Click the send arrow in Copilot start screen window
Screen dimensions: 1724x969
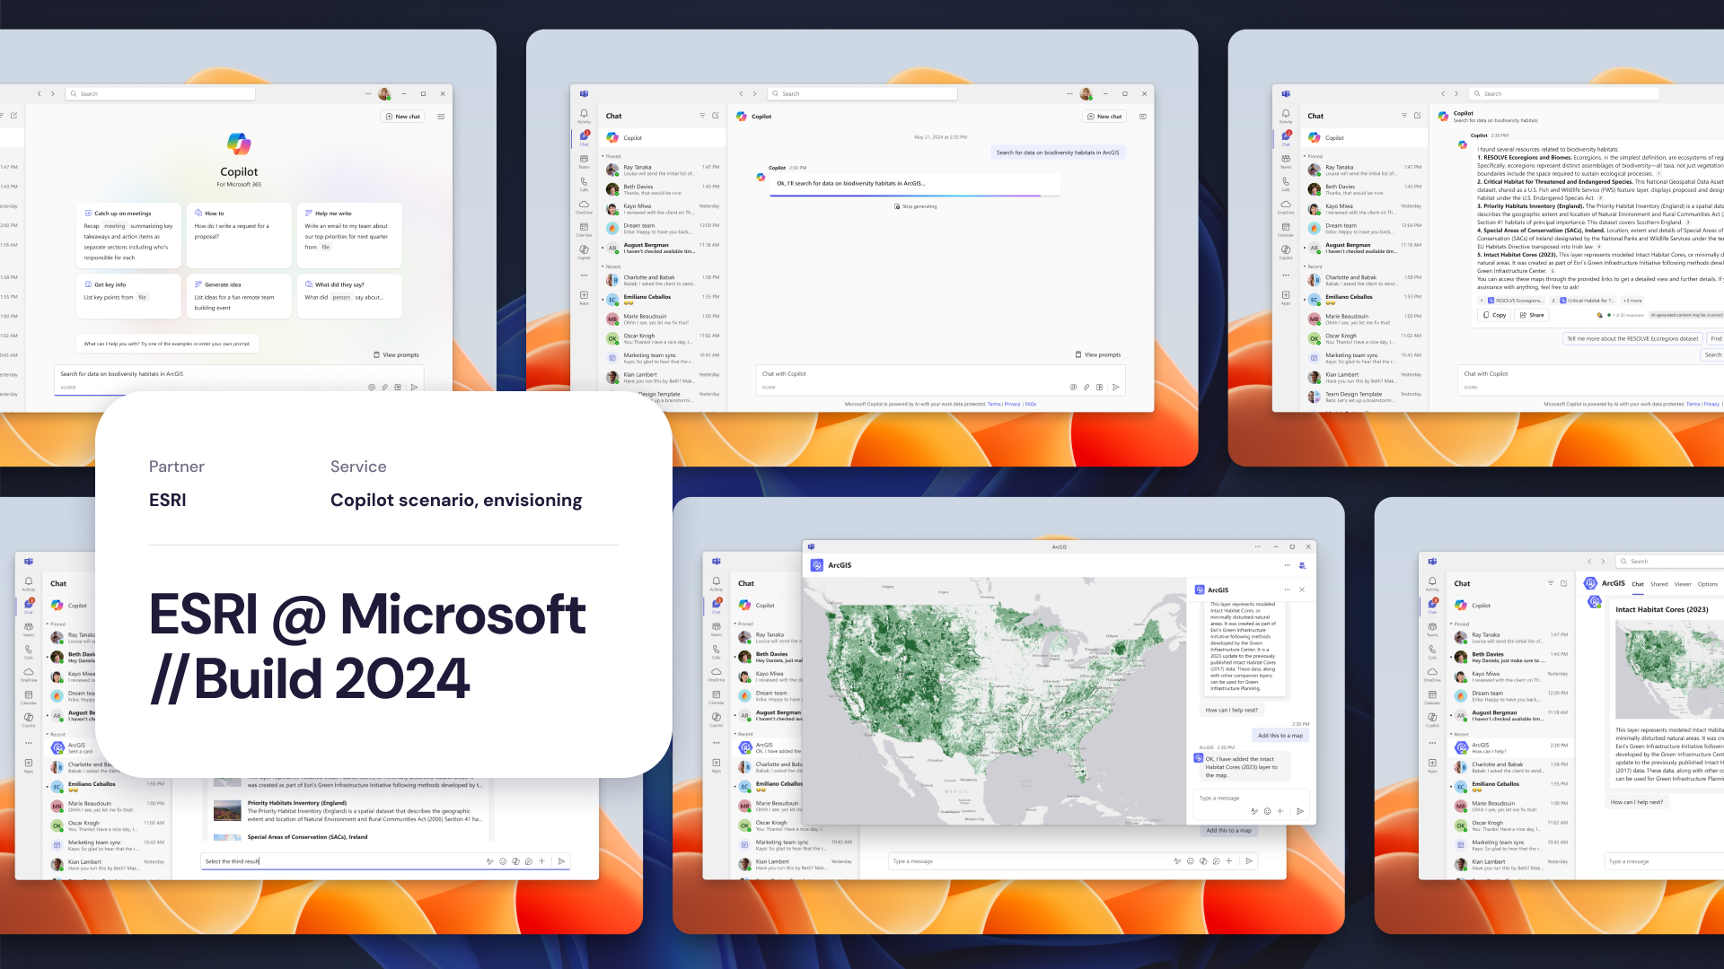(414, 388)
